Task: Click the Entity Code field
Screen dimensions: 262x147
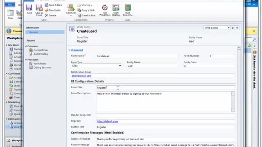Action: (209, 66)
